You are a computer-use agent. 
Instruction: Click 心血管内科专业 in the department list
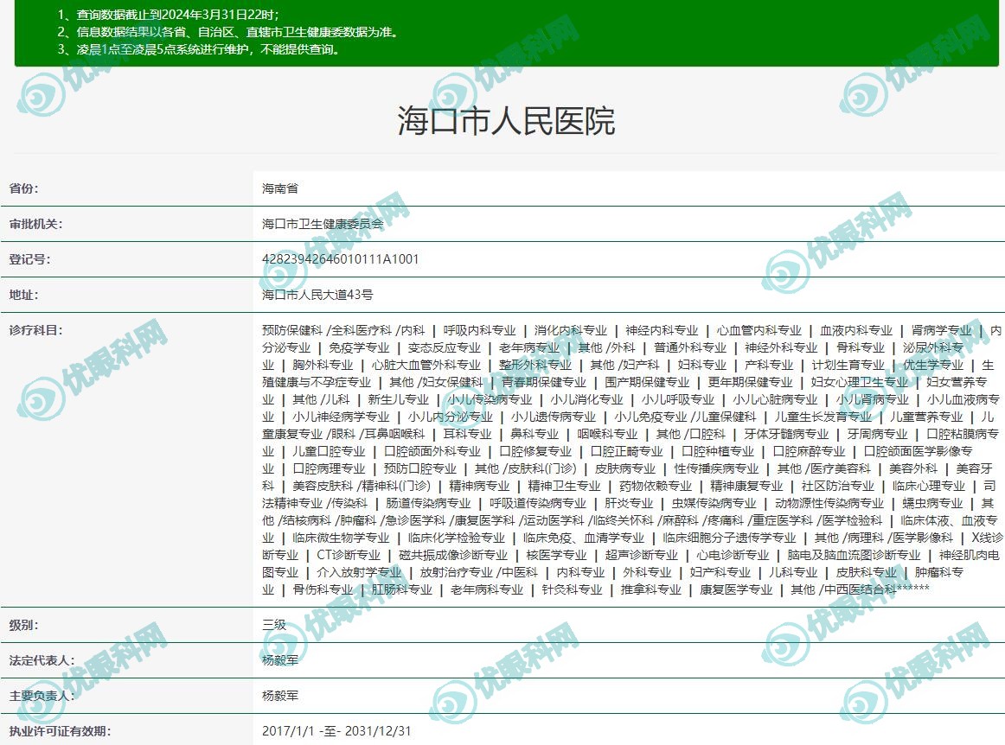tap(759, 330)
